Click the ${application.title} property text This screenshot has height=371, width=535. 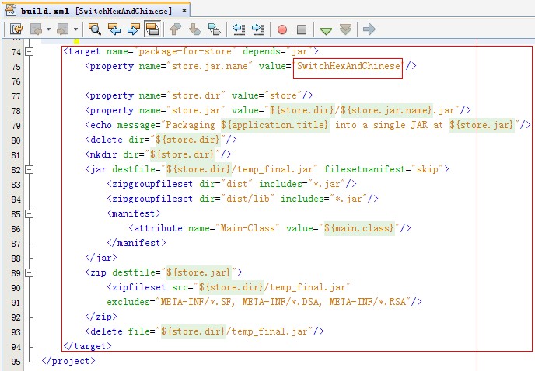[x=274, y=125]
